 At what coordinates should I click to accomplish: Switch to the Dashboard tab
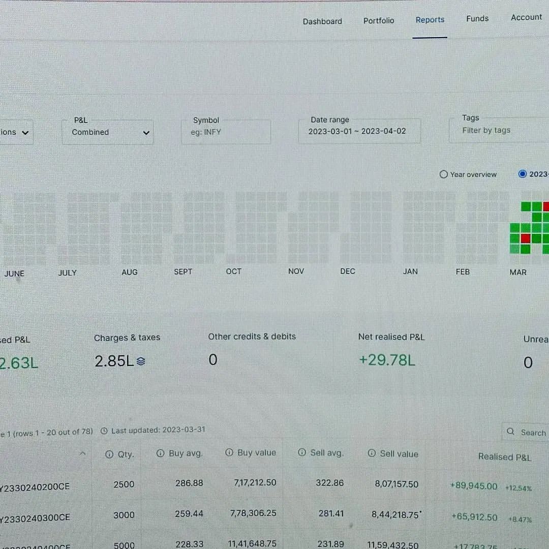[x=322, y=21]
